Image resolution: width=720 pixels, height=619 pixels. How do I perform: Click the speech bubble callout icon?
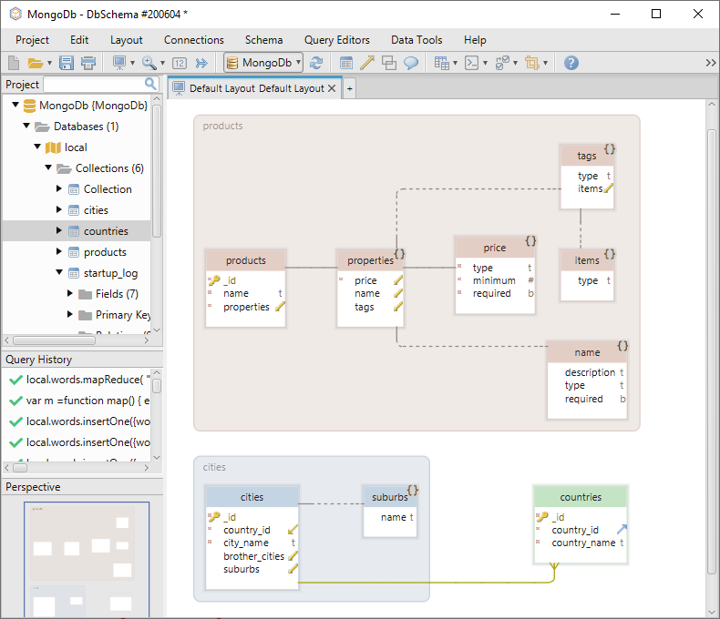(x=411, y=63)
